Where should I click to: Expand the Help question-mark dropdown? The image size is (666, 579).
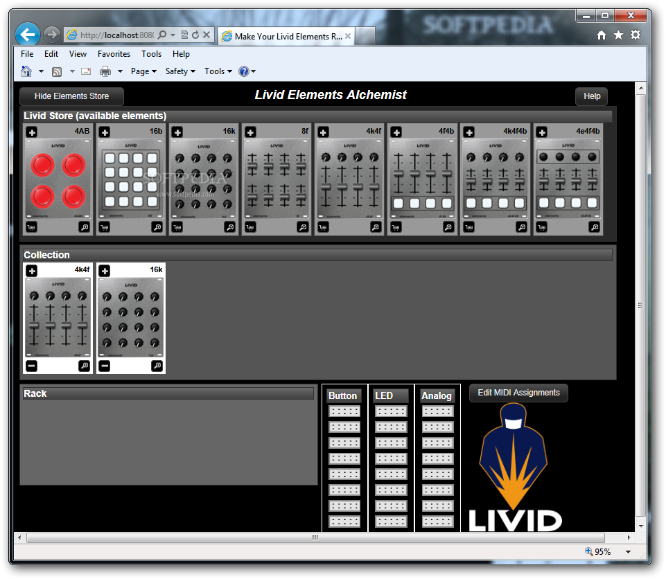tap(253, 71)
